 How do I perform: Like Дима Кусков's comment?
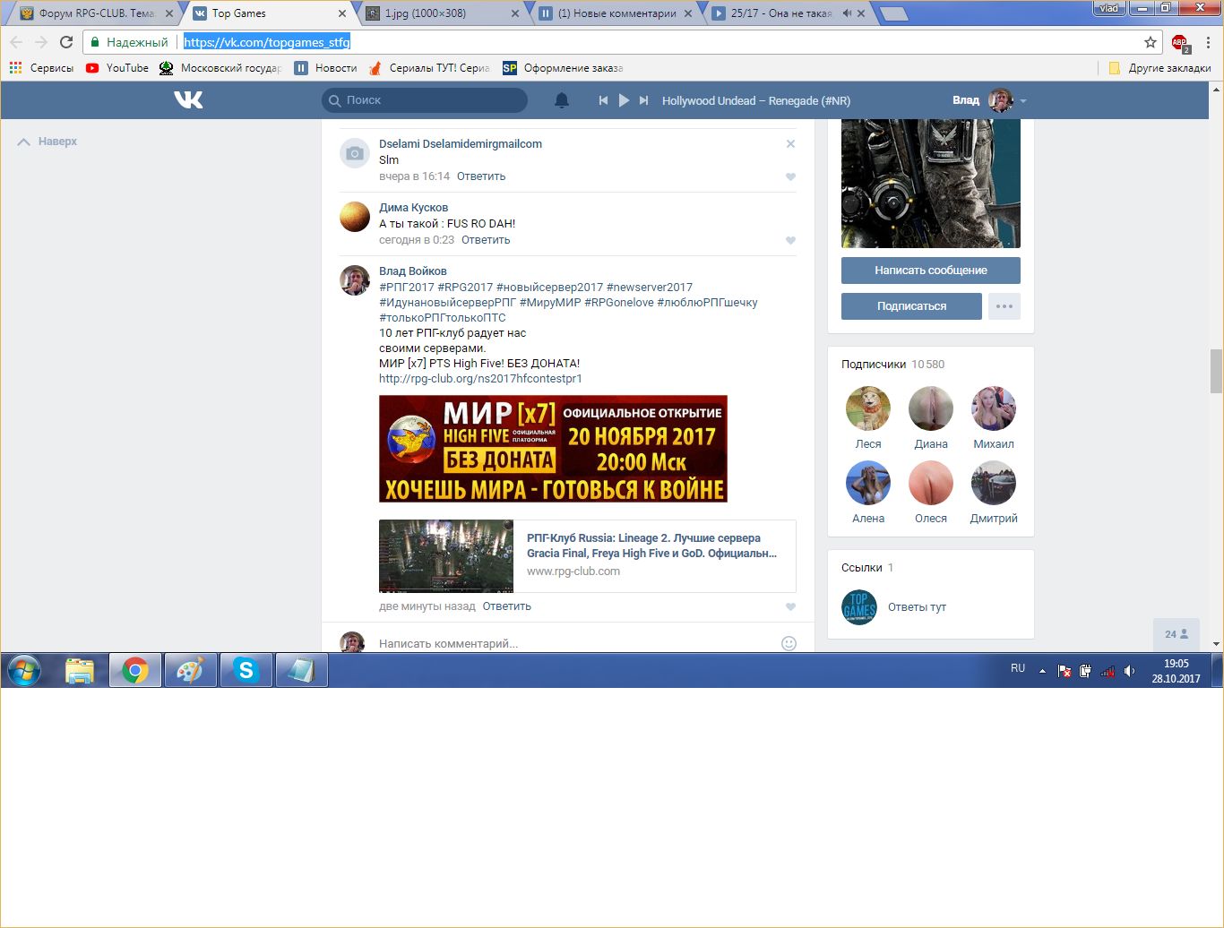(790, 240)
